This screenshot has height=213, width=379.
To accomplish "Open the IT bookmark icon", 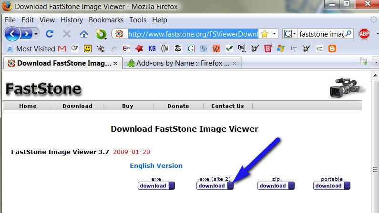I will click(x=294, y=48).
